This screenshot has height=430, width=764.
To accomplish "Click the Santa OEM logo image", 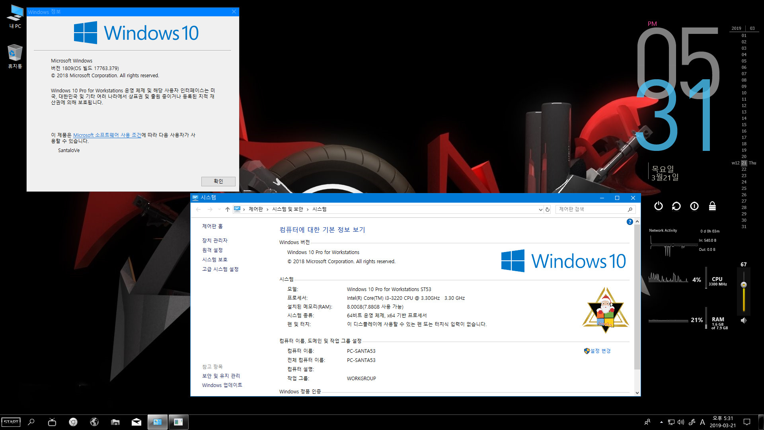I will pyautogui.click(x=605, y=310).
